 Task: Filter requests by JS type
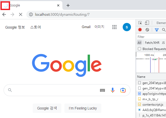163,43
